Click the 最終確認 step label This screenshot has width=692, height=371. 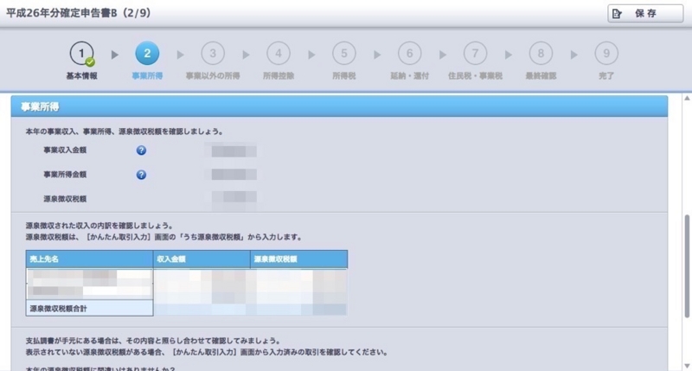point(541,76)
